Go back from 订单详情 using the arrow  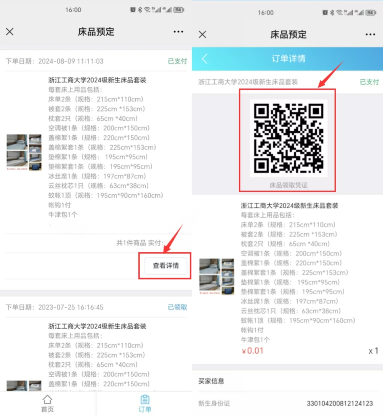[204, 59]
